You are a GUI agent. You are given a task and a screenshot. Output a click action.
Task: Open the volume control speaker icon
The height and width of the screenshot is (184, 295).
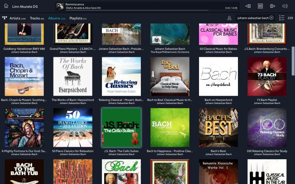(285, 6)
